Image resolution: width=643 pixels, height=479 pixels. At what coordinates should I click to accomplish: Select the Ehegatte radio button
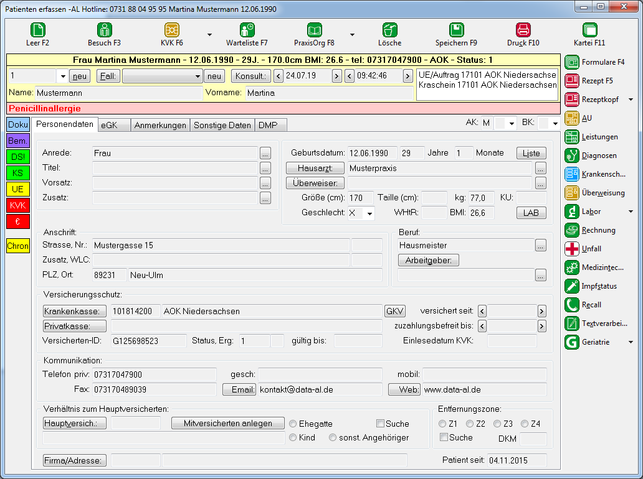[293, 424]
